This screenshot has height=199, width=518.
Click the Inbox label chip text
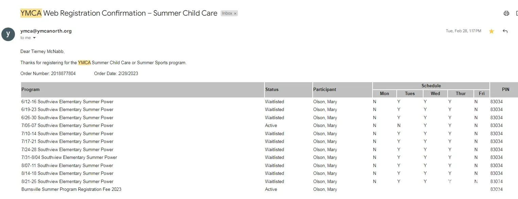[227, 13]
